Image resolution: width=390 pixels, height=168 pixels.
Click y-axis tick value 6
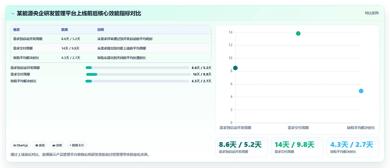(x=231, y=84)
